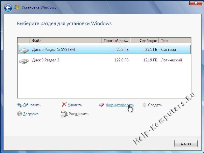Viewport: 204px width, 153px height.
Task: Click the star icon beside Создать
Action: [x=144, y=105]
